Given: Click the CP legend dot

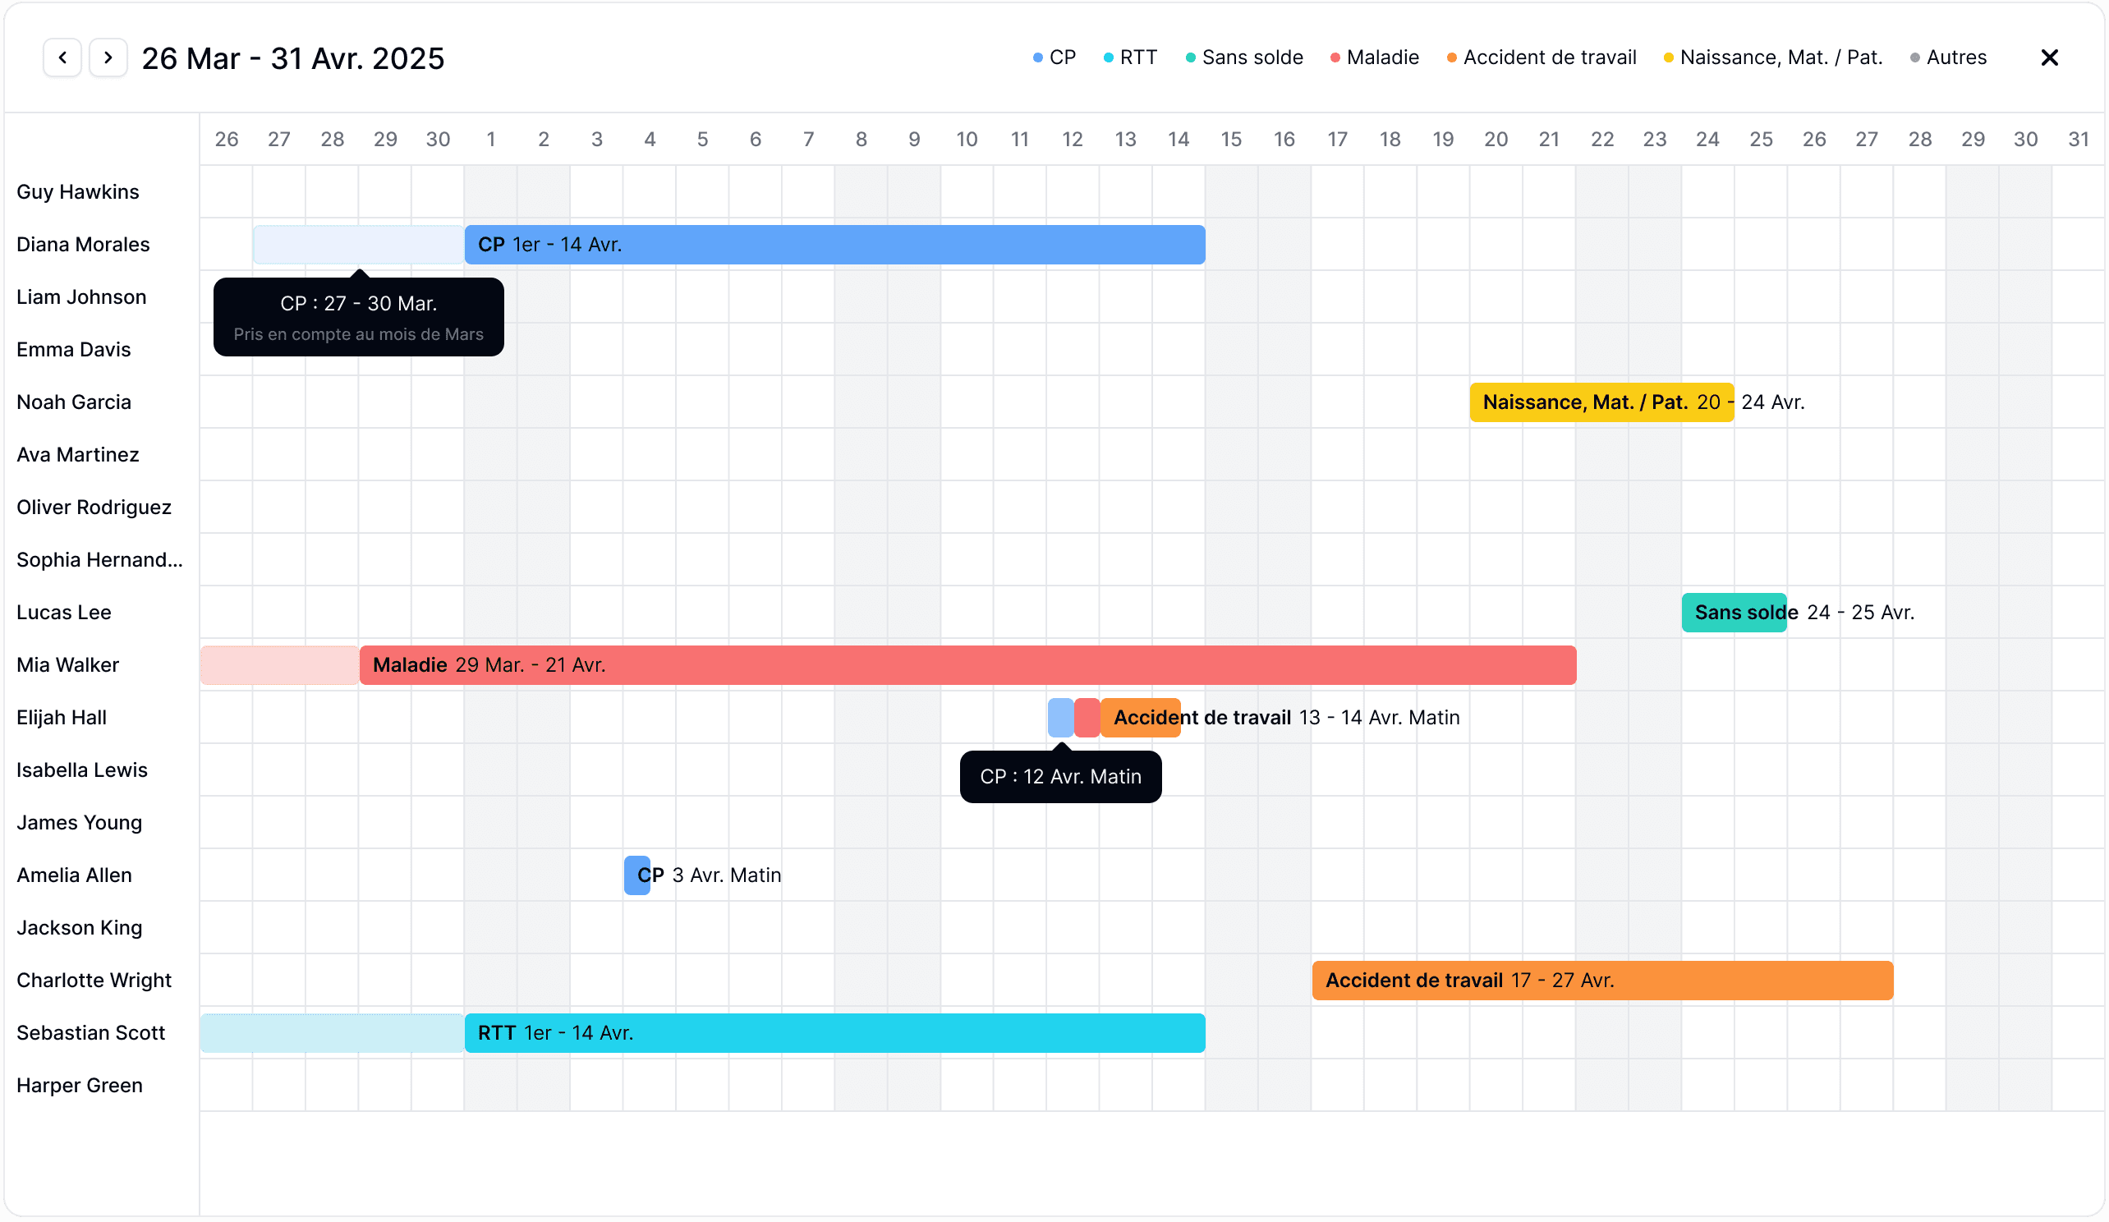Looking at the screenshot, I should coord(1038,57).
